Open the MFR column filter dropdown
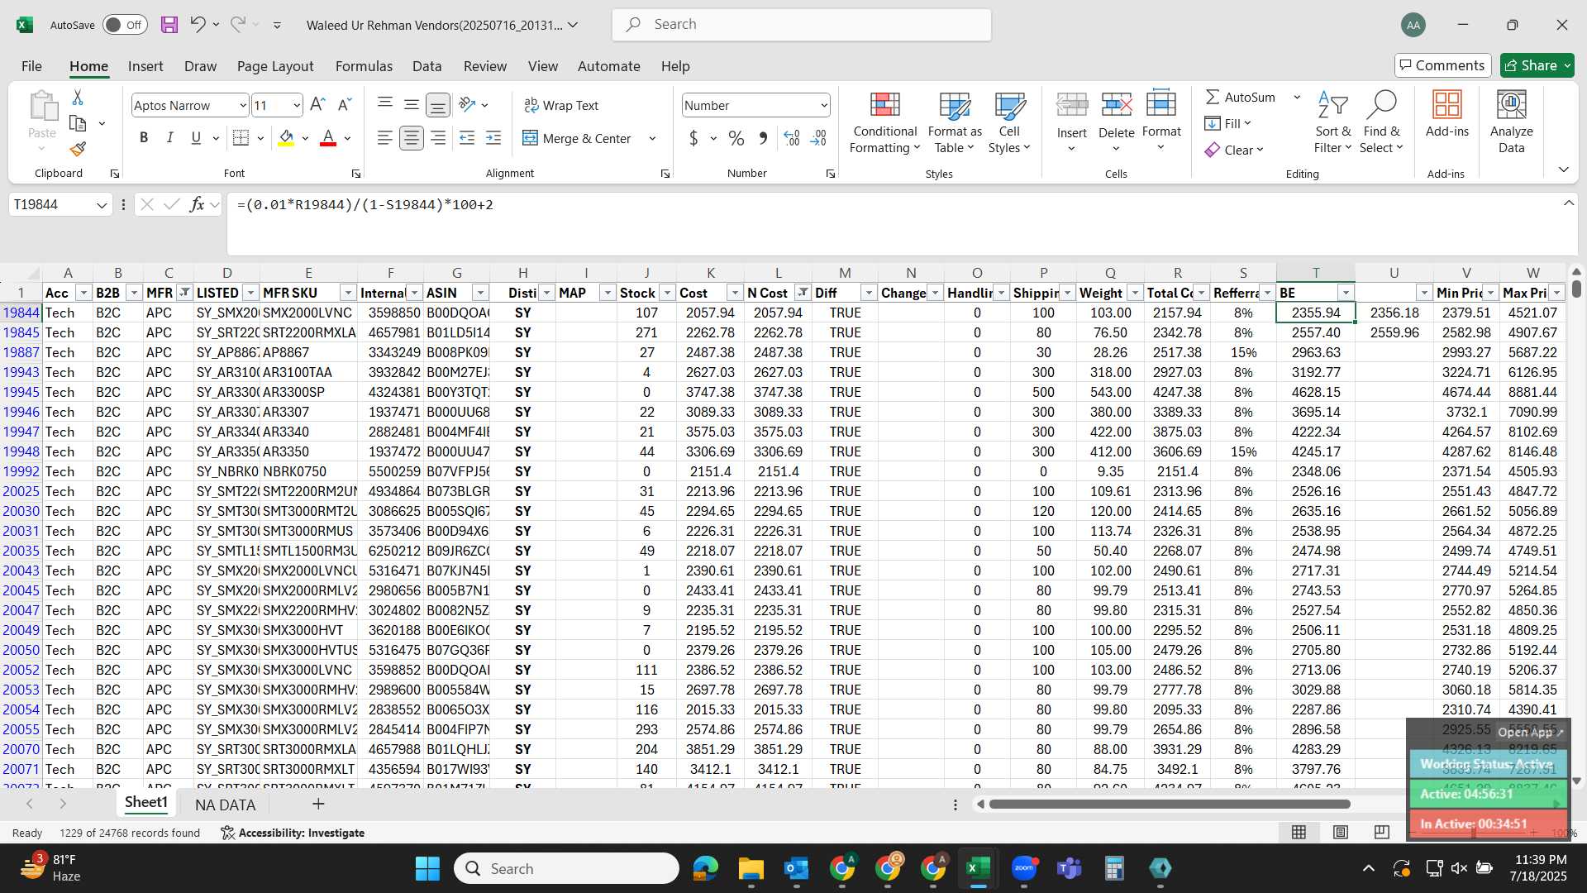Viewport: 1587px width, 893px height. (x=185, y=293)
